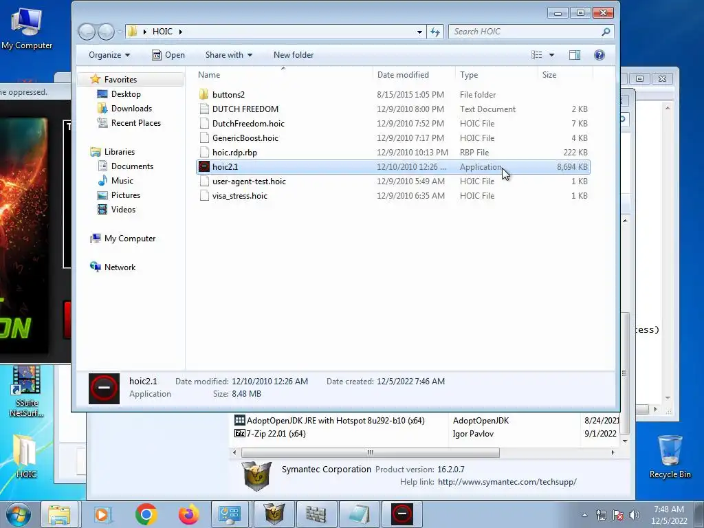Open SSuite NetSurfer desktop shortcut

[x=27, y=391]
